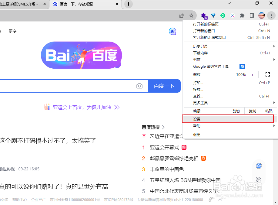Click the blue refresh circle icon

pyautogui.click(x=259, y=166)
